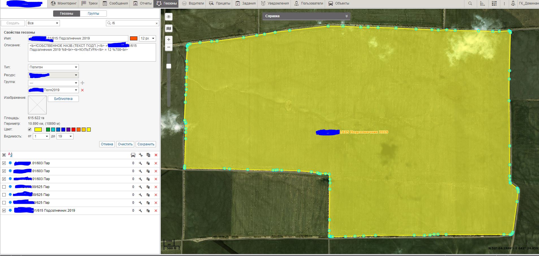Screen dimensions: 539x256
Task: Open the map layers selection icon
Action: coord(169,29)
